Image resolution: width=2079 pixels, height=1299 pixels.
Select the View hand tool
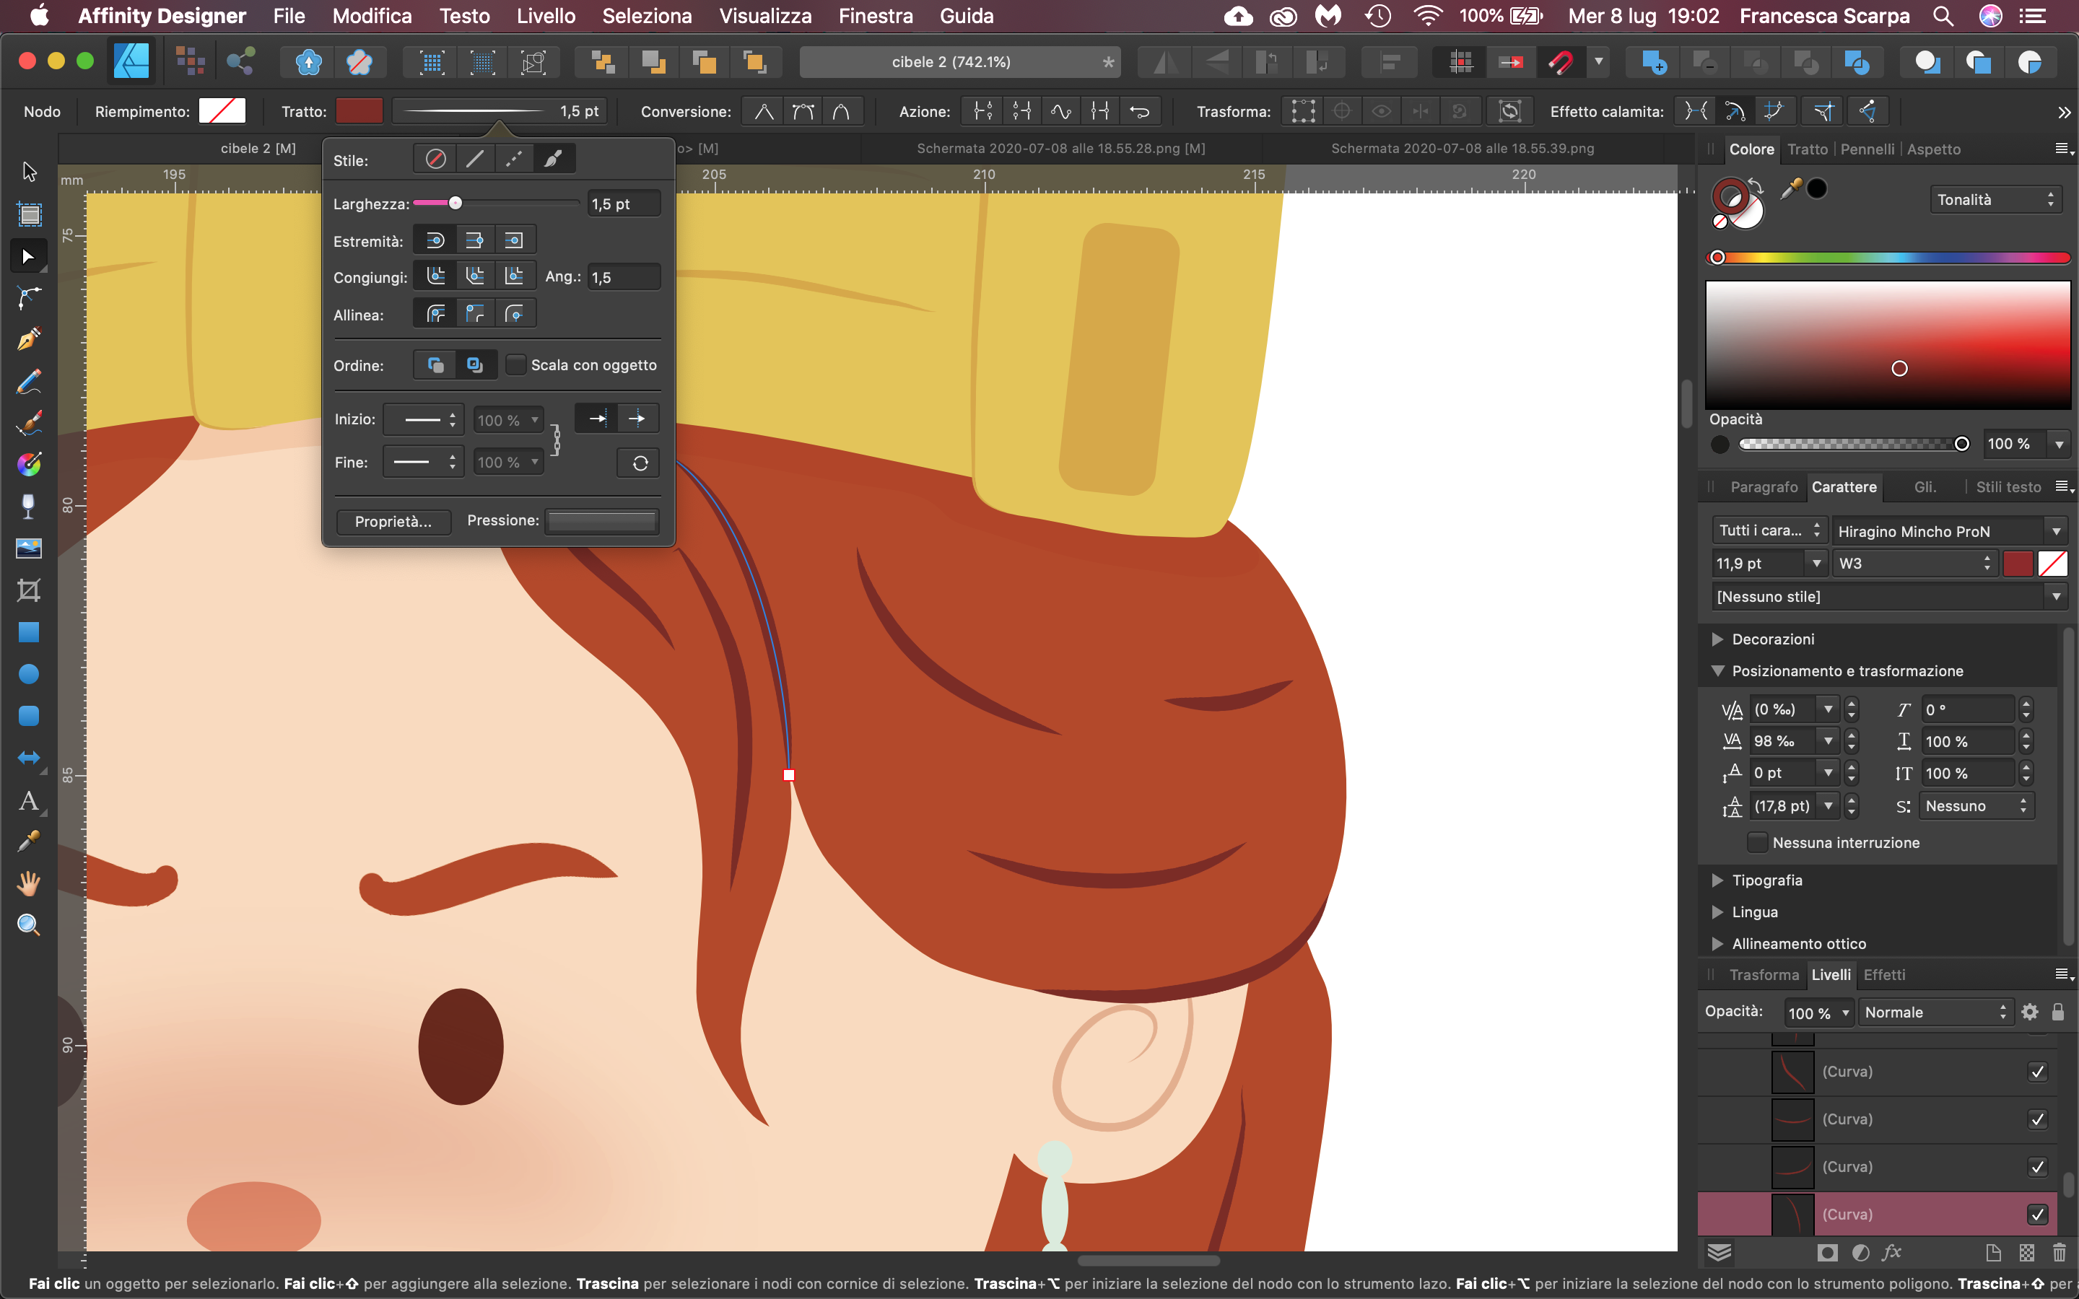click(x=28, y=883)
